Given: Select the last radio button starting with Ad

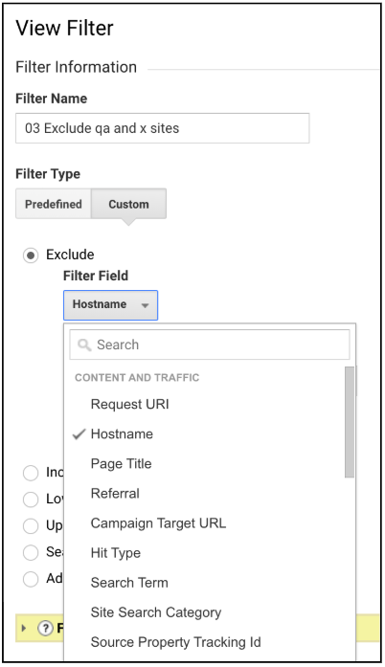Looking at the screenshot, I should 31,579.
